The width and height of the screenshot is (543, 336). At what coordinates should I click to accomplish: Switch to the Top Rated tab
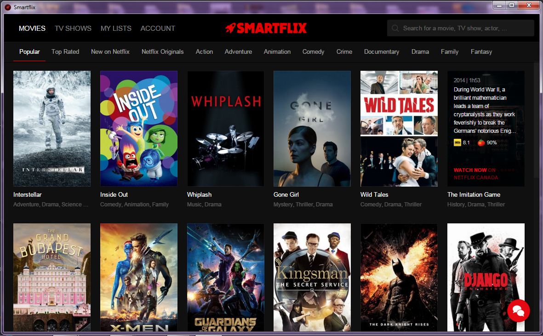pos(65,51)
